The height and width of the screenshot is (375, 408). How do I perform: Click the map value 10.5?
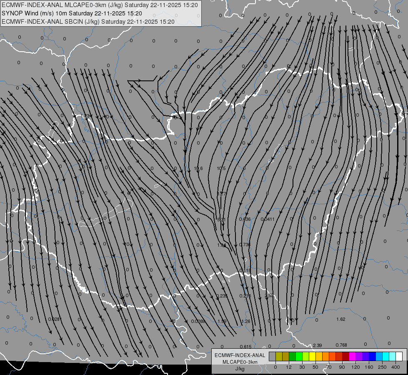click(x=221, y=168)
